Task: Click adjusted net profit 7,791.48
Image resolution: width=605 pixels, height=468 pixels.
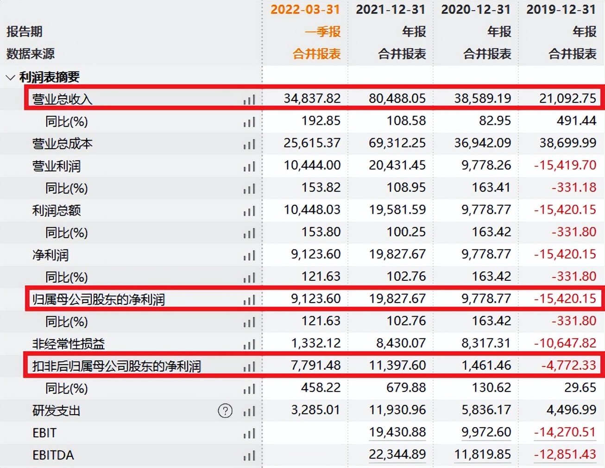Action: coord(316,365)
